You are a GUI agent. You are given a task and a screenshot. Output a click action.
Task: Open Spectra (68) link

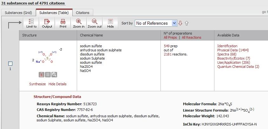coord(227,54)
